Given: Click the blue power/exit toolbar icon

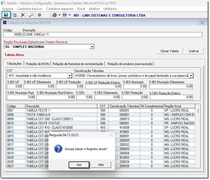Looking at the screenshot, I should pyautogui.click(x=39, y=15).
